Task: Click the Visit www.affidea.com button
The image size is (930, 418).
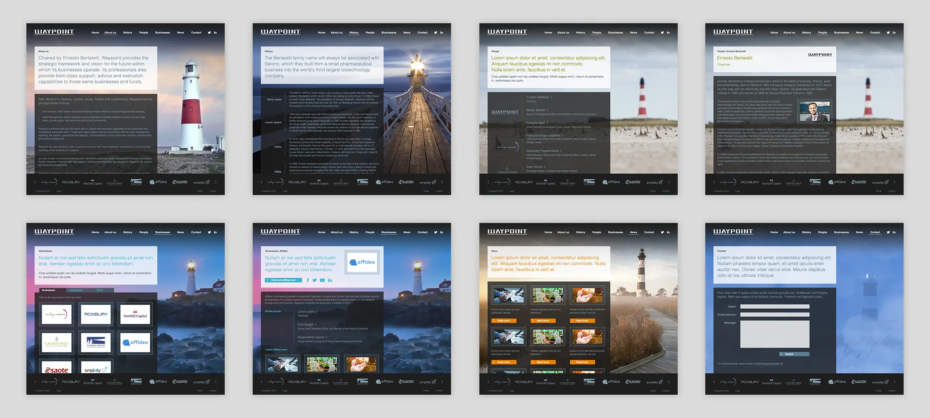Action: click(x=283, y=280)
